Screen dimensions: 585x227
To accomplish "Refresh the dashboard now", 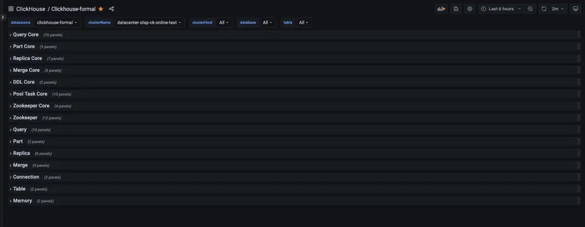I will coord(544,9).
